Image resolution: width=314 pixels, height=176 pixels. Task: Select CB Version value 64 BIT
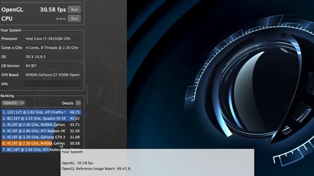pos(52,66)
